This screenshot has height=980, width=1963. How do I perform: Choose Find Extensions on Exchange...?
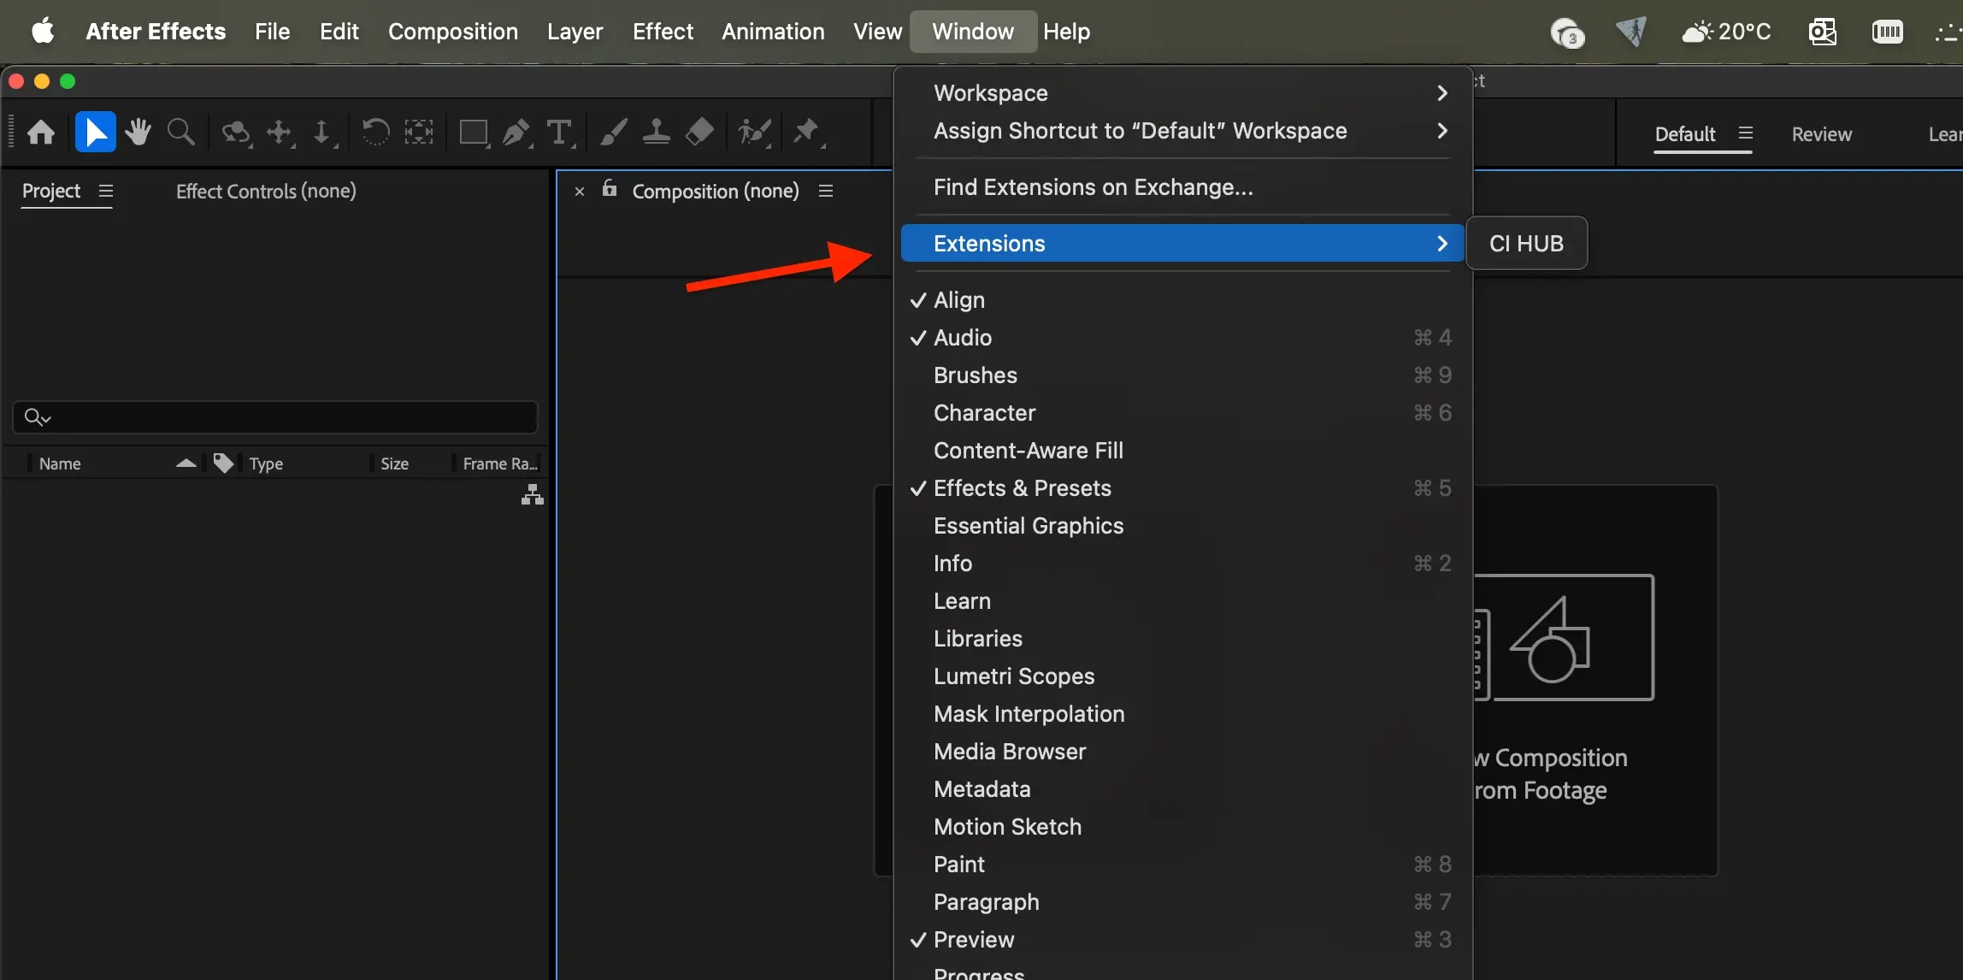tap(1184, 187)
